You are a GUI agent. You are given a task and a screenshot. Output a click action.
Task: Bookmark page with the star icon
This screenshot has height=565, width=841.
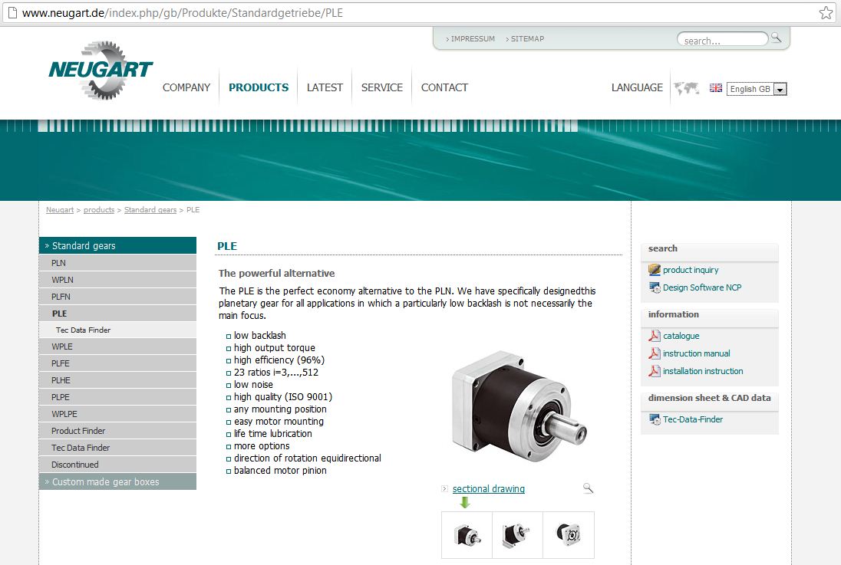pyautogui.click(x=826, y=13)
